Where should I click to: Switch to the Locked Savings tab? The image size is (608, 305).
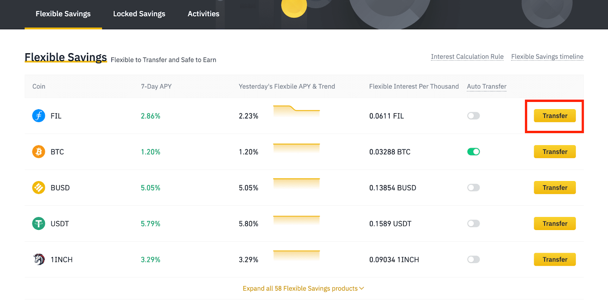(139, 14)
